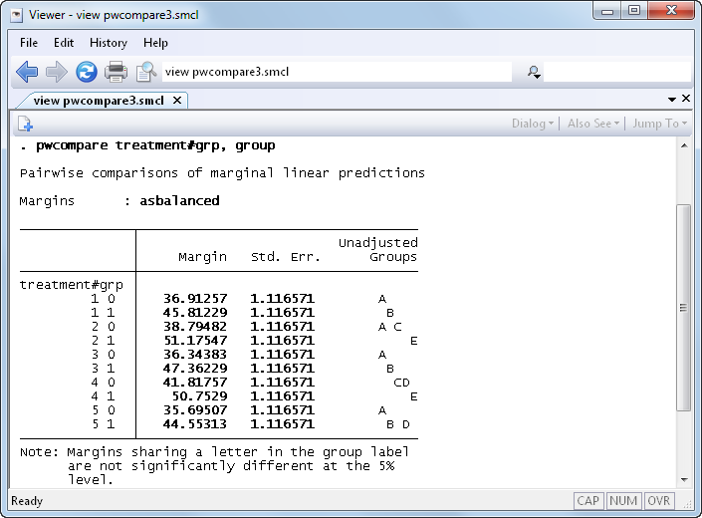
Task: Click the search magnifier icon
Action: point(534,72)
